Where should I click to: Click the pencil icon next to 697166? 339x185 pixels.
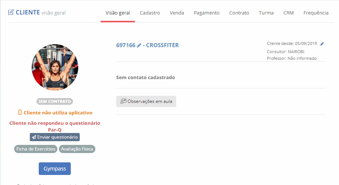click(x=139, y=45)
